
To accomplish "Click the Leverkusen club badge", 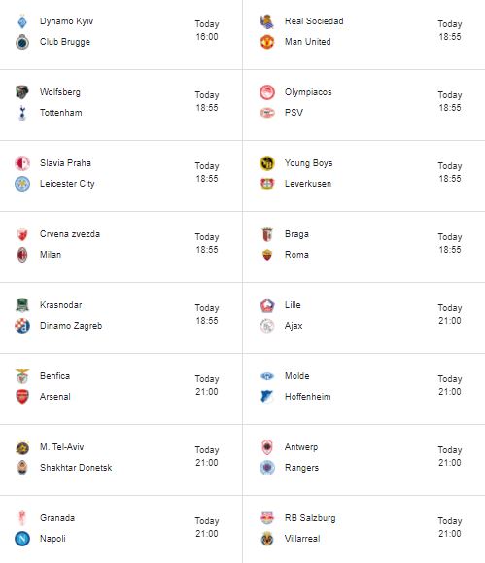I will coord(267,184).
